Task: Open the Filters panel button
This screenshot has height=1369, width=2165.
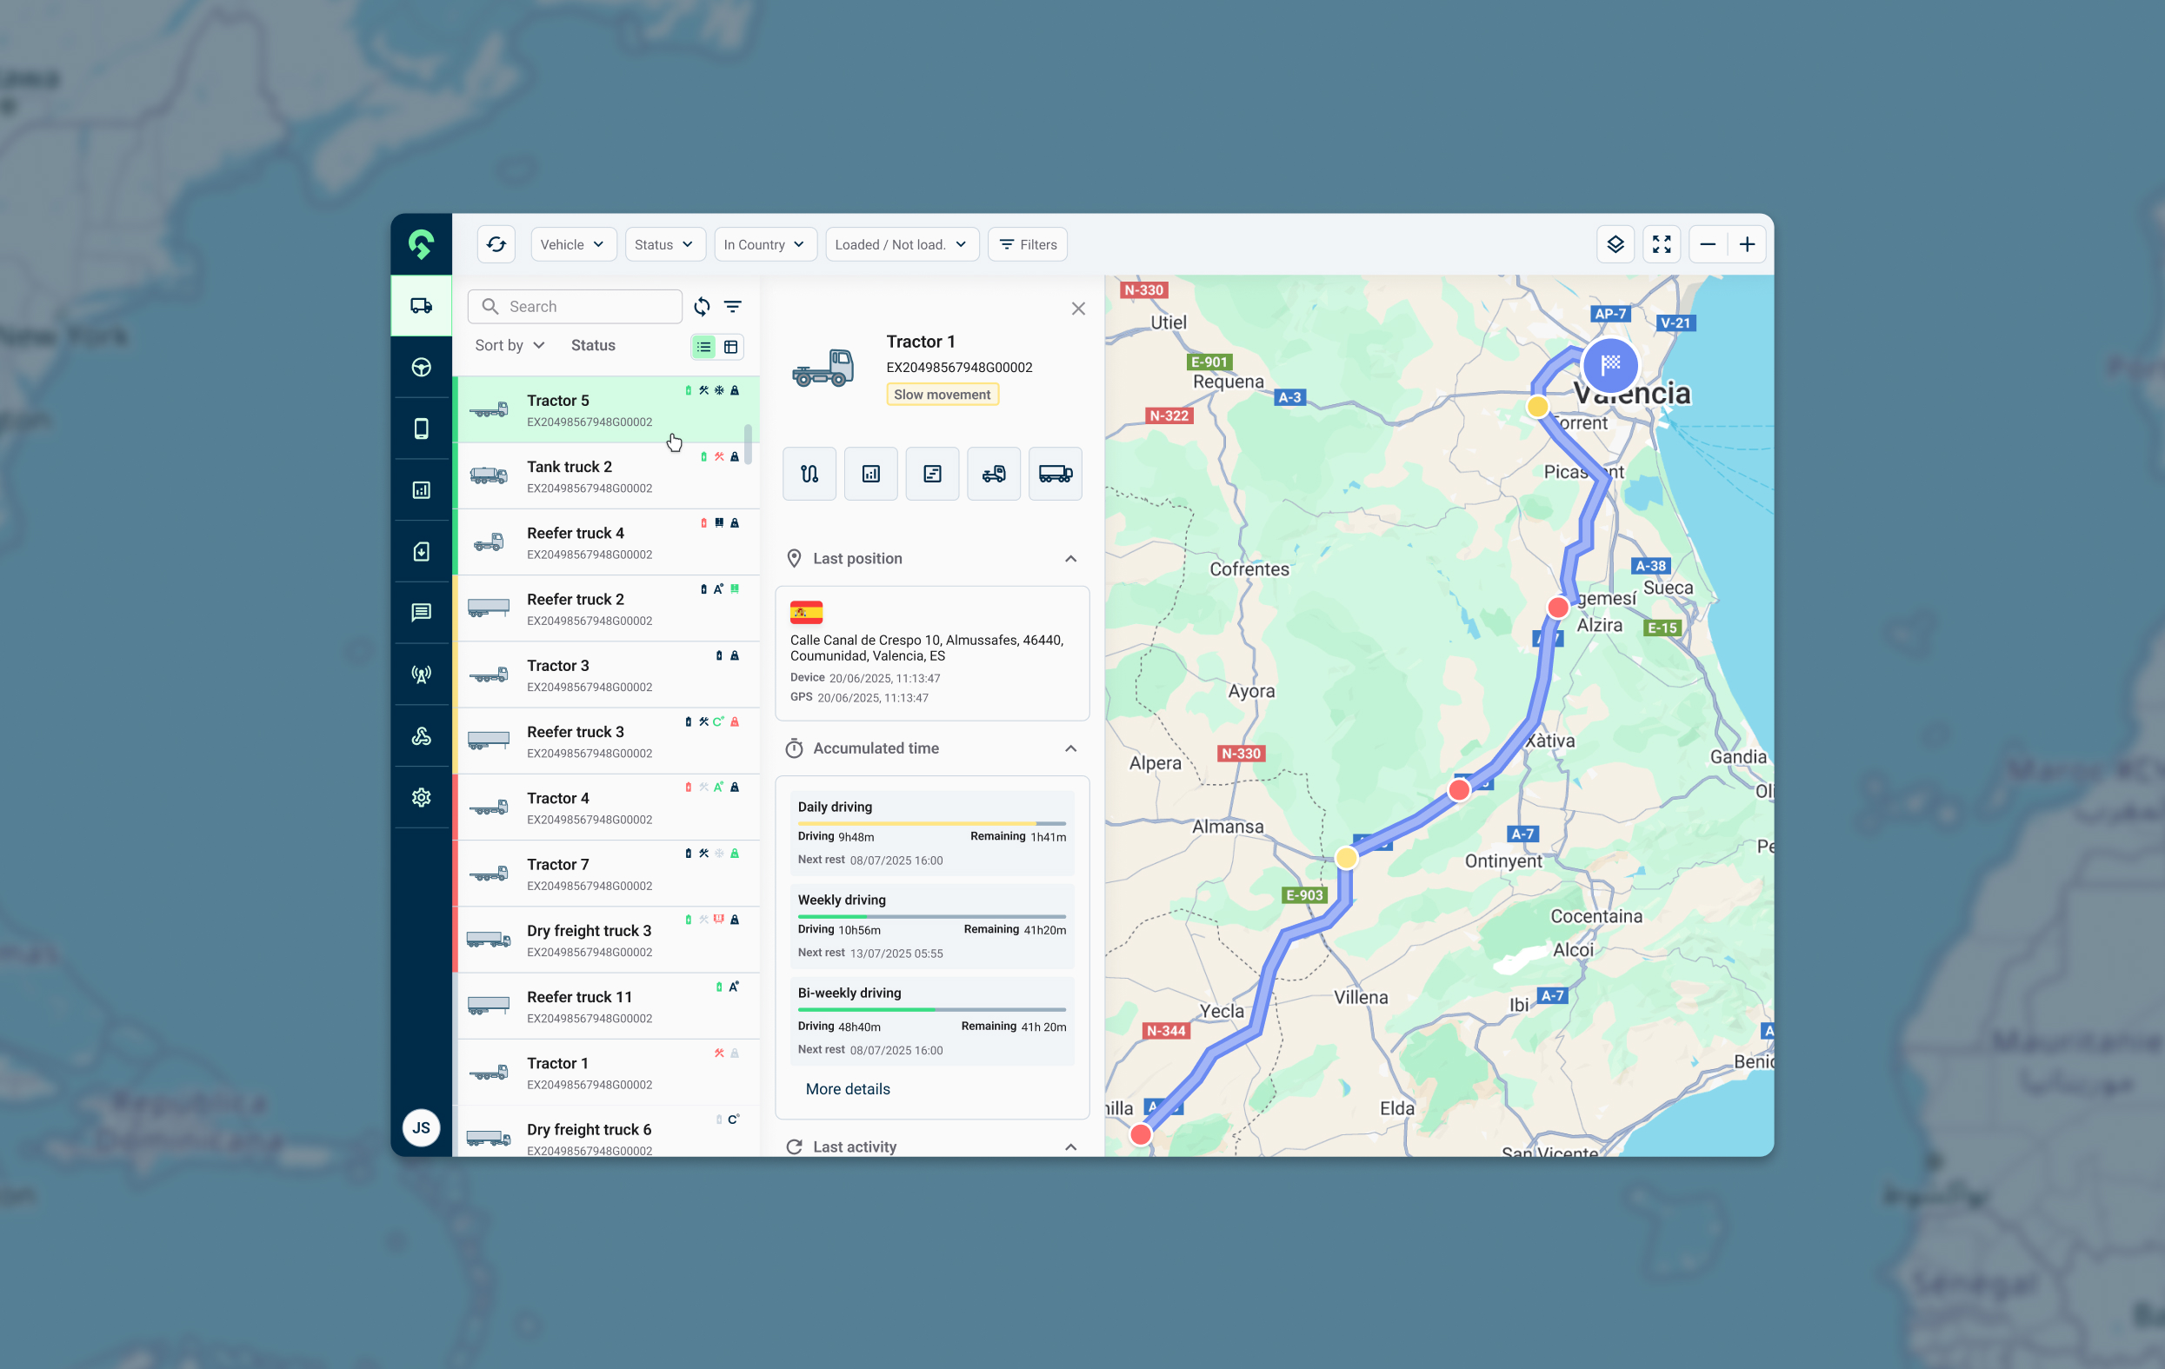Action: click(x=1027, y=243)
